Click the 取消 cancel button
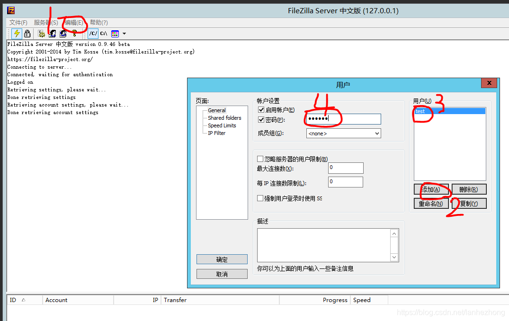509x321 pixels. pyautogui.click(x=222, y=274)
